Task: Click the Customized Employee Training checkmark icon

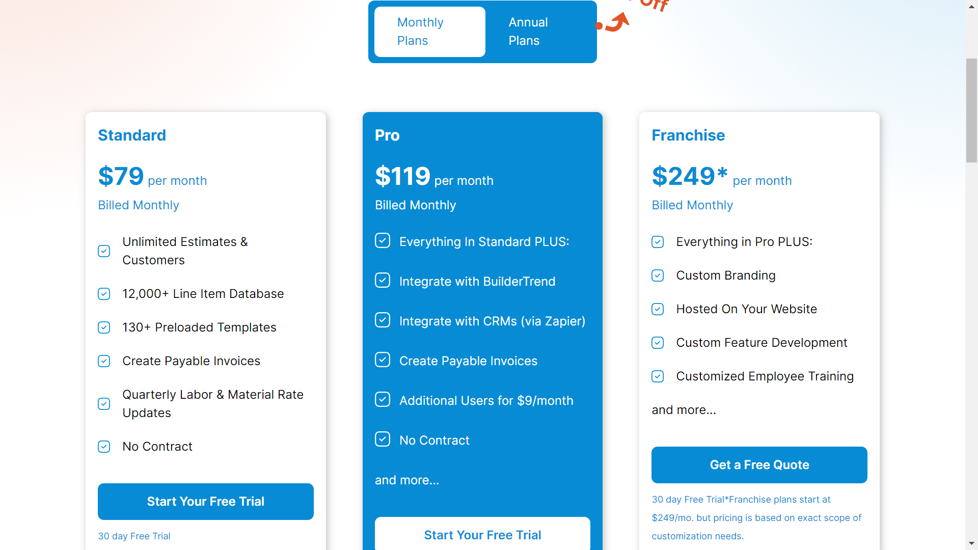Action: pyautogui.click(x=658, y=376)
